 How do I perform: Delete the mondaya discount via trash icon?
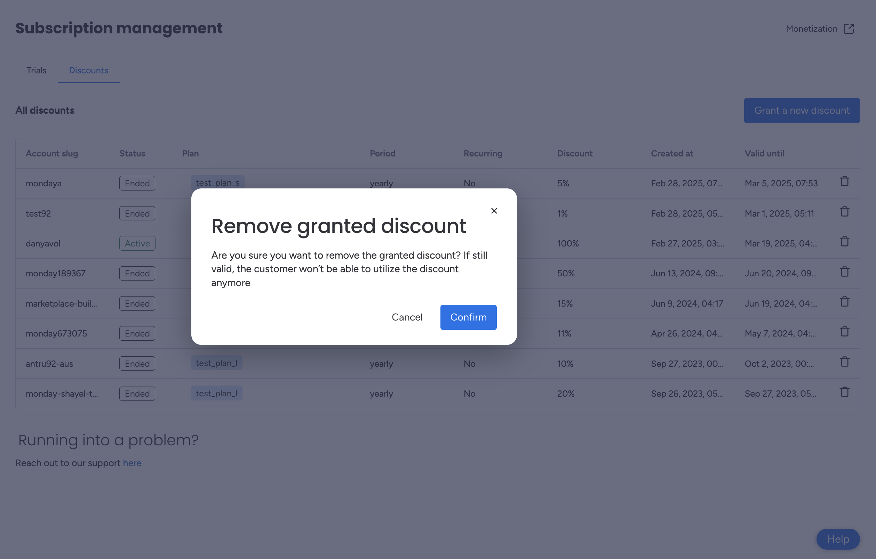point(844,181)
